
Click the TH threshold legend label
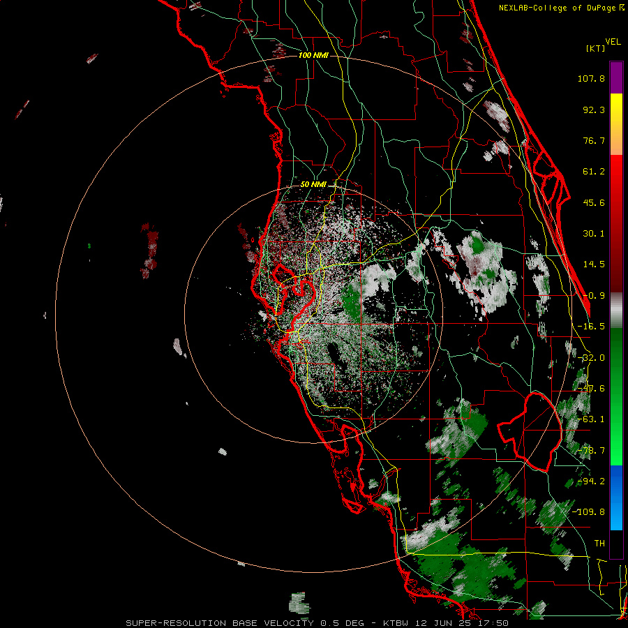[599, 544]
